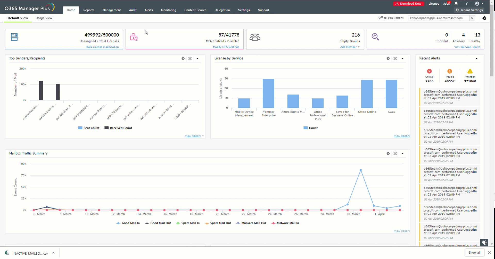The image size is (495, 259).
Task: Open Tenant Settings
Action: pos(469,10)
